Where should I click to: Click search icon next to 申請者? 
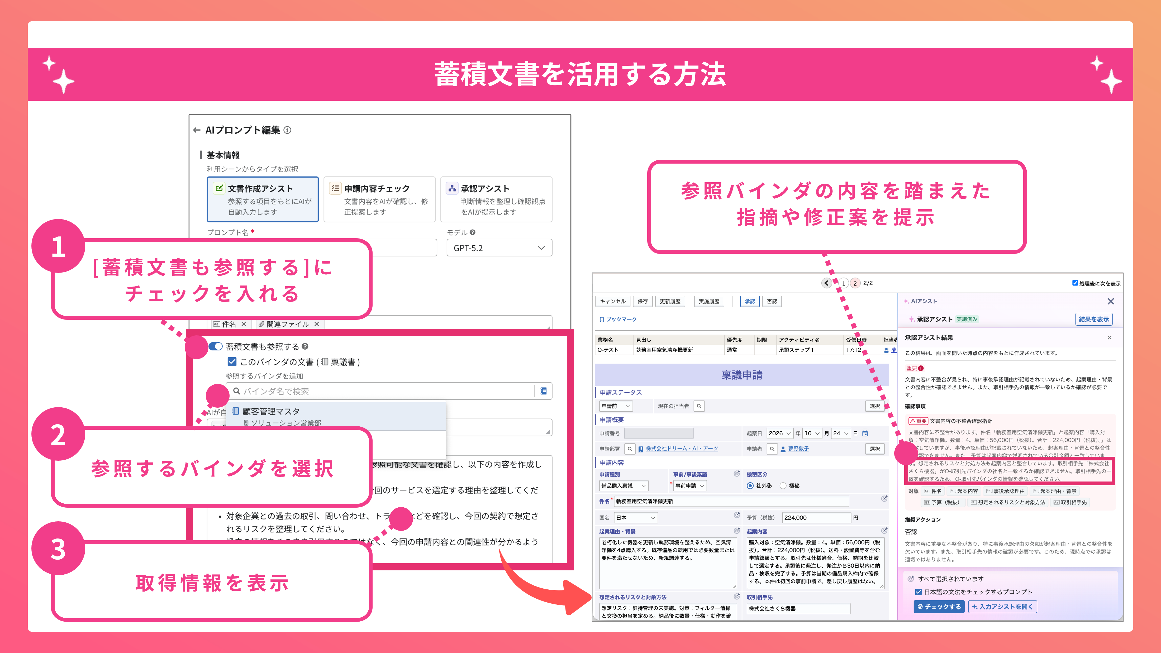772,449
